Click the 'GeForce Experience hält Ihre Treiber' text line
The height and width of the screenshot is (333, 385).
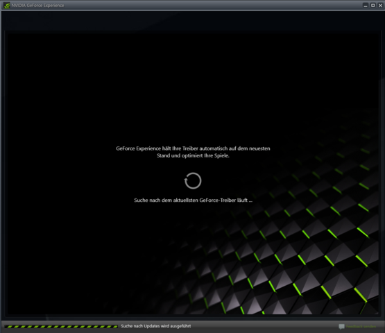pyautogui.click(x=193, y=148)
